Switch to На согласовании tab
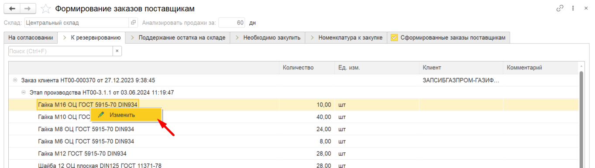Image resolution: width=595 pixels, height=168 pixels. point(31,38)
